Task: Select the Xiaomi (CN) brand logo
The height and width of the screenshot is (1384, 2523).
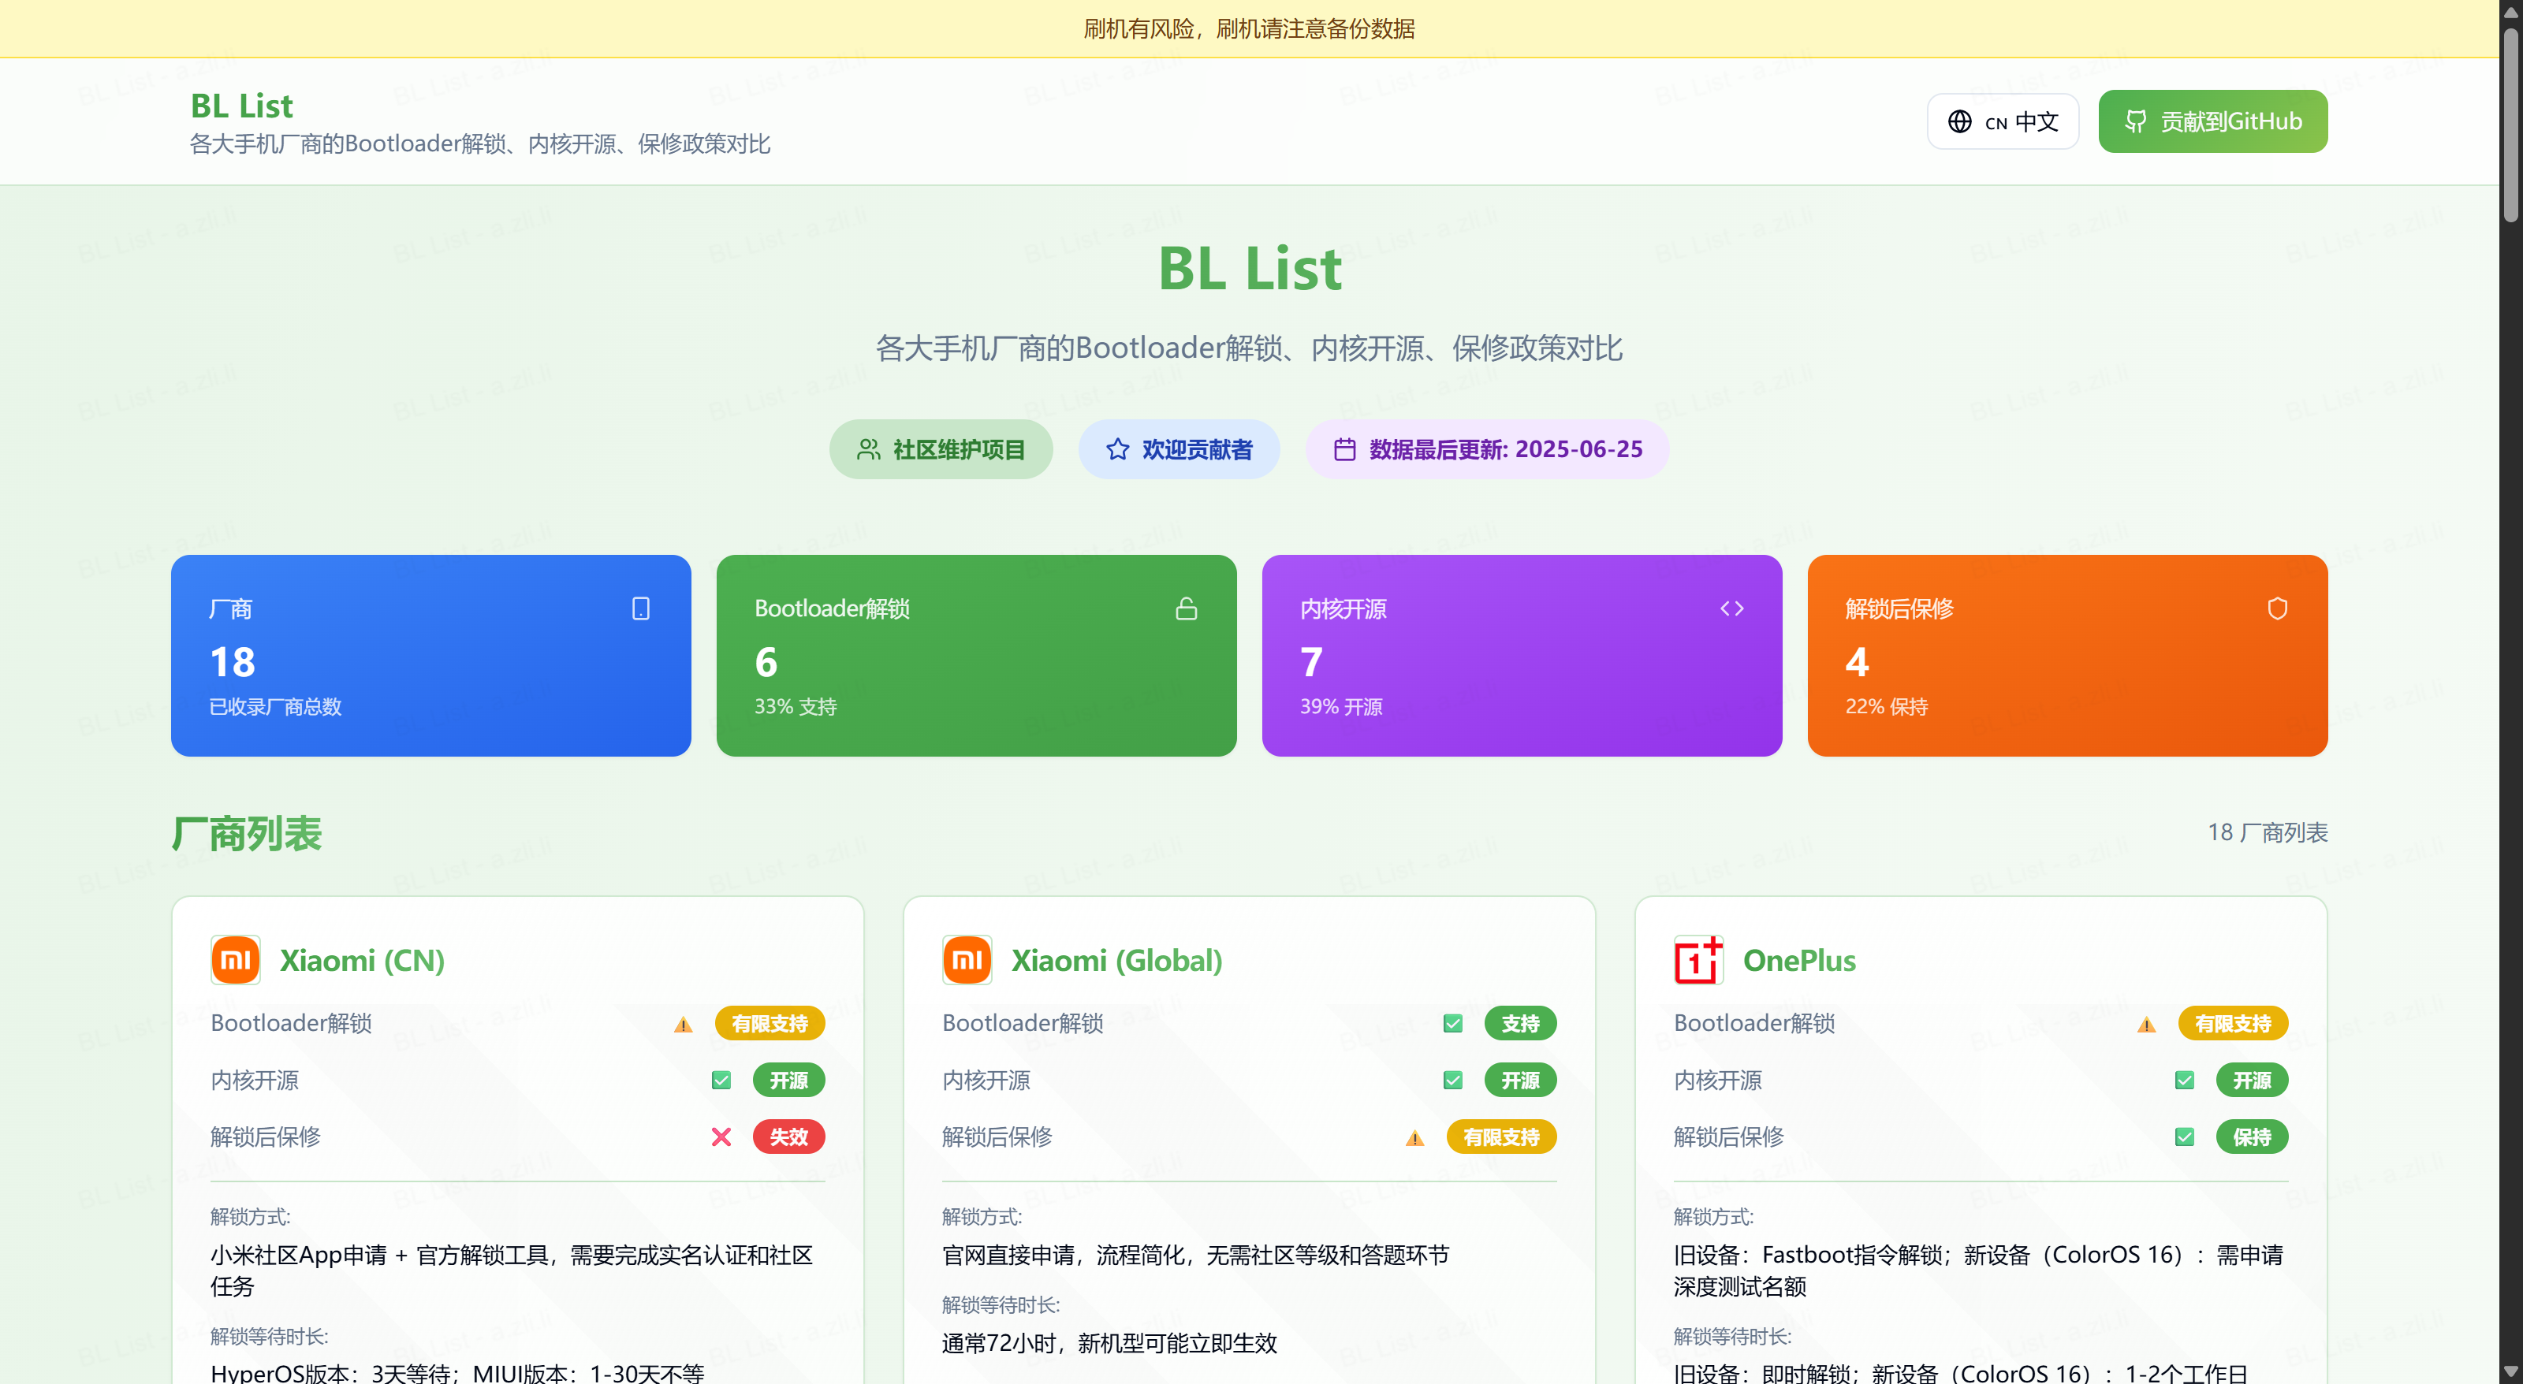Action: click(235, 960)
